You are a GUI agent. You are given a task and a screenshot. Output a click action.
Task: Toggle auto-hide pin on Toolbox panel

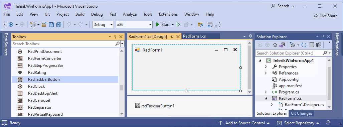tap(116, 37)
